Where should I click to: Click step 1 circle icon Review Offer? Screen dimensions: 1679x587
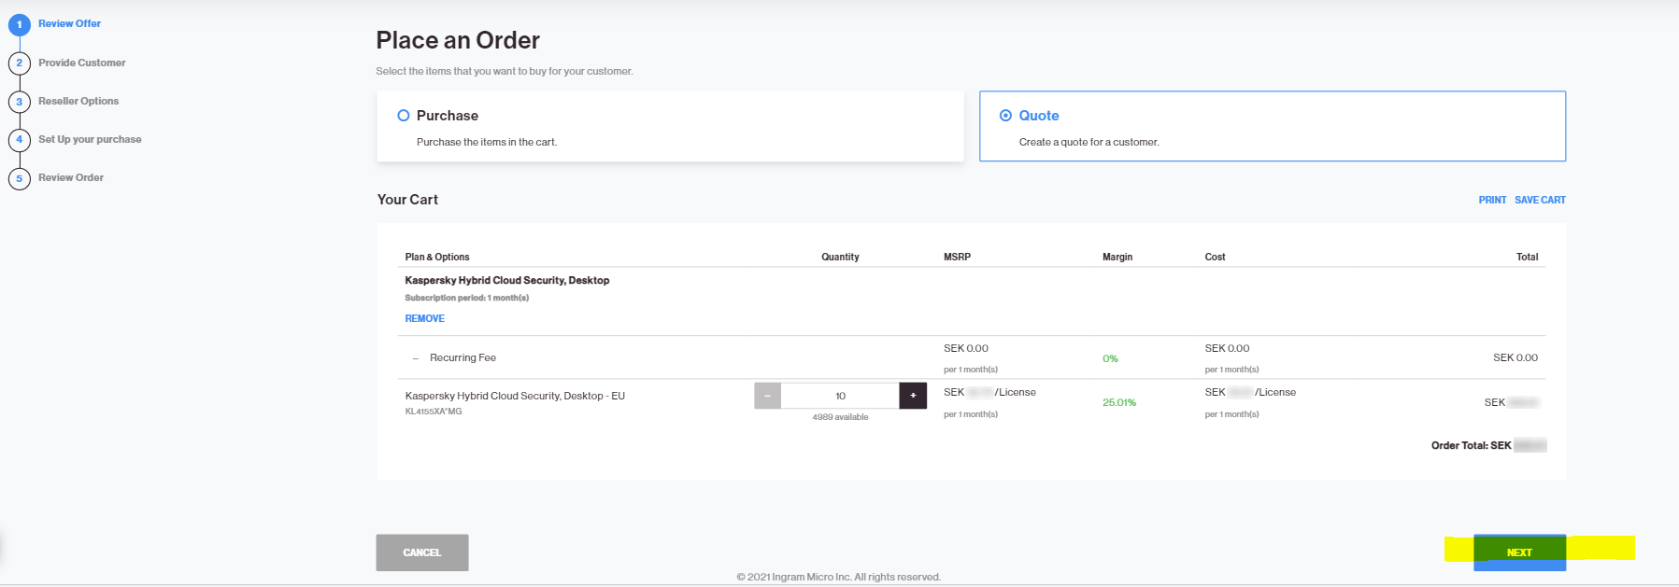pyautogui.click(x=20, y=24)
